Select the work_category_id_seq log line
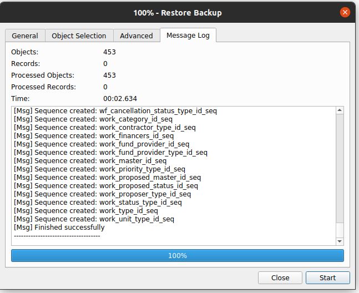This screenshot has width=359, height=293. [x=93, y=119]
